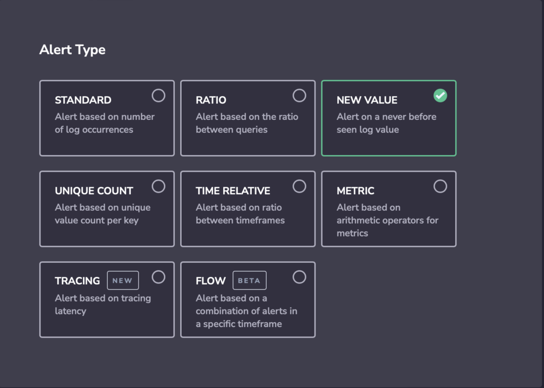This screenshot has height=388, width=544.
Task: Click the RATIO card title
Action: (x=211, y=100)
